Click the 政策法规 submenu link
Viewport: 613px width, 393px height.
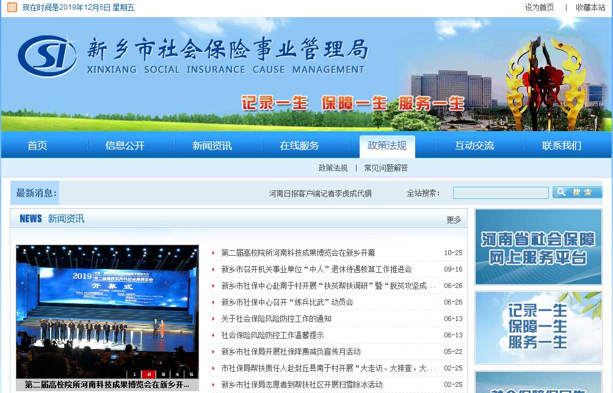coord(333,168)
